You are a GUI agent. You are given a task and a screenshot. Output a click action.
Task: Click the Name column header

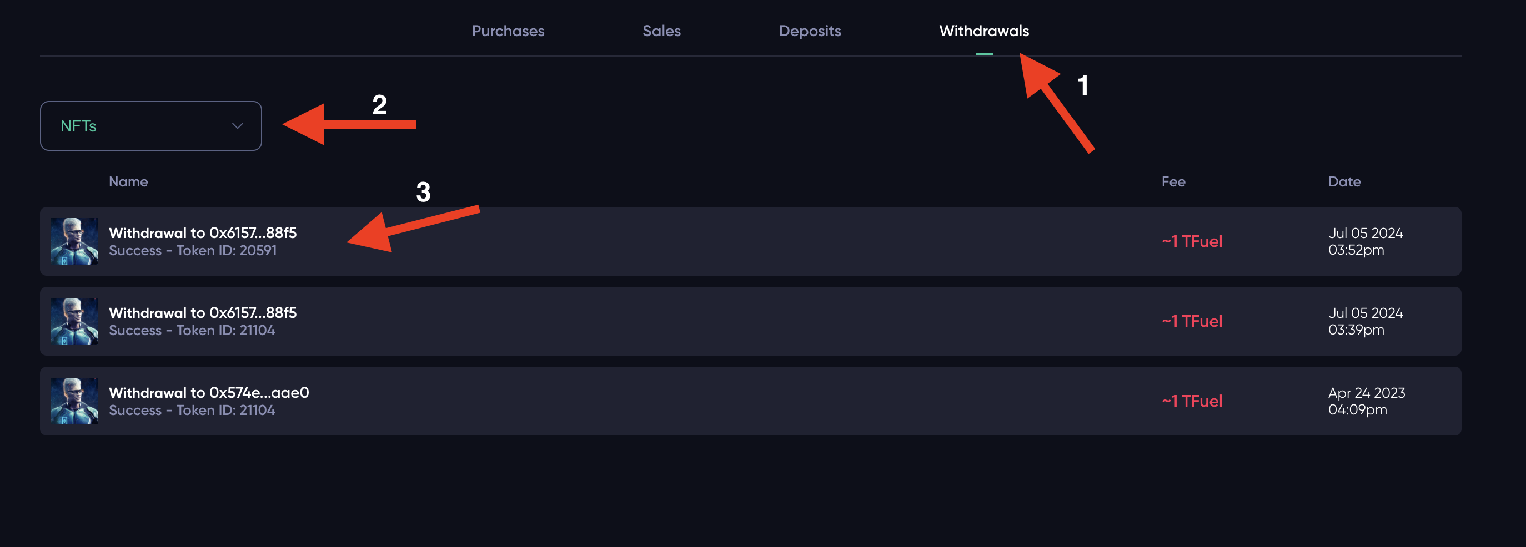(128, 181)
